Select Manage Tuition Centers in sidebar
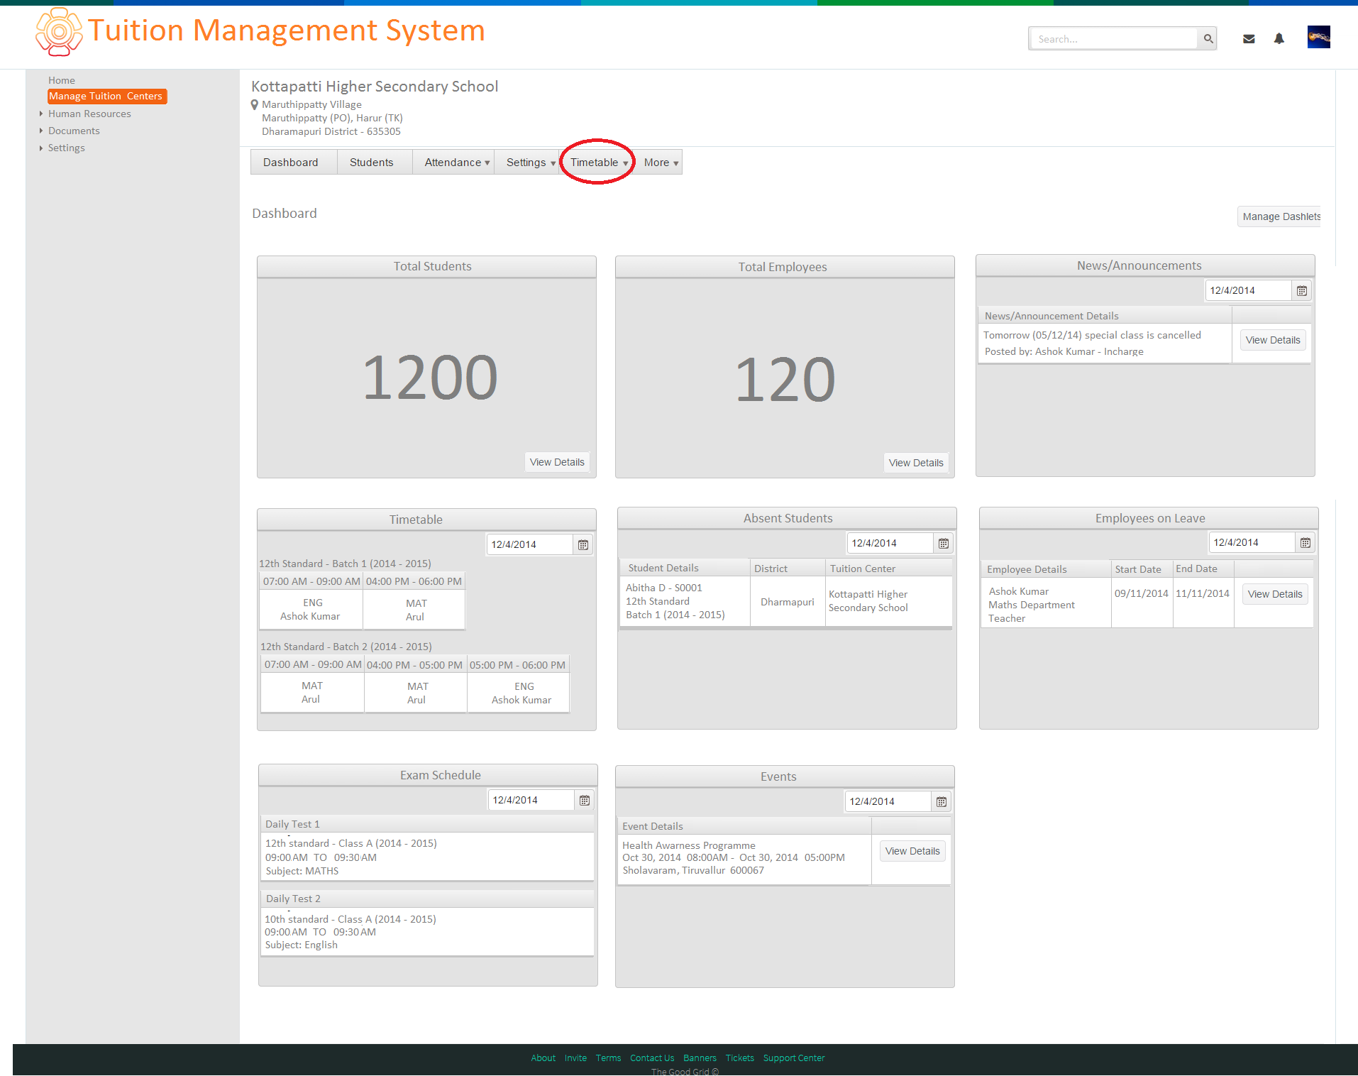This screenshot has height=1076, width=1358. 106,97
